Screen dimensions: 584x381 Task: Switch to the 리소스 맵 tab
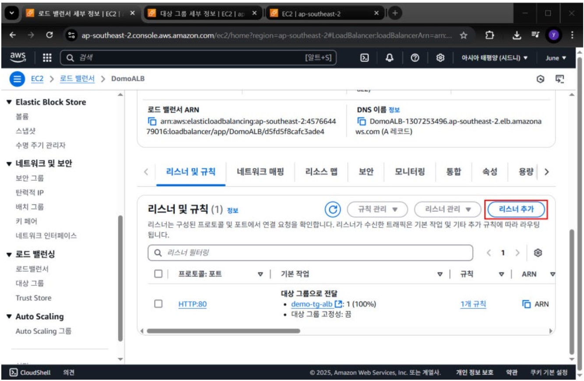coord(321,172)
